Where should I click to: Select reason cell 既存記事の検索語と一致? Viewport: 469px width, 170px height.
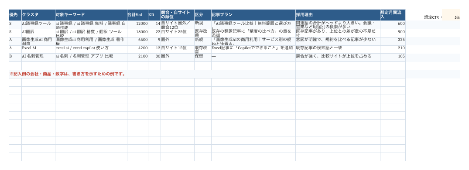point(338,50)
